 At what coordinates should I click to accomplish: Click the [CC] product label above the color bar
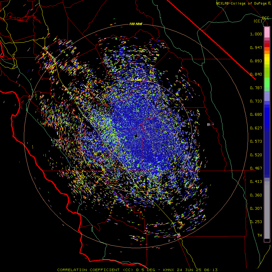pos(258,21)
